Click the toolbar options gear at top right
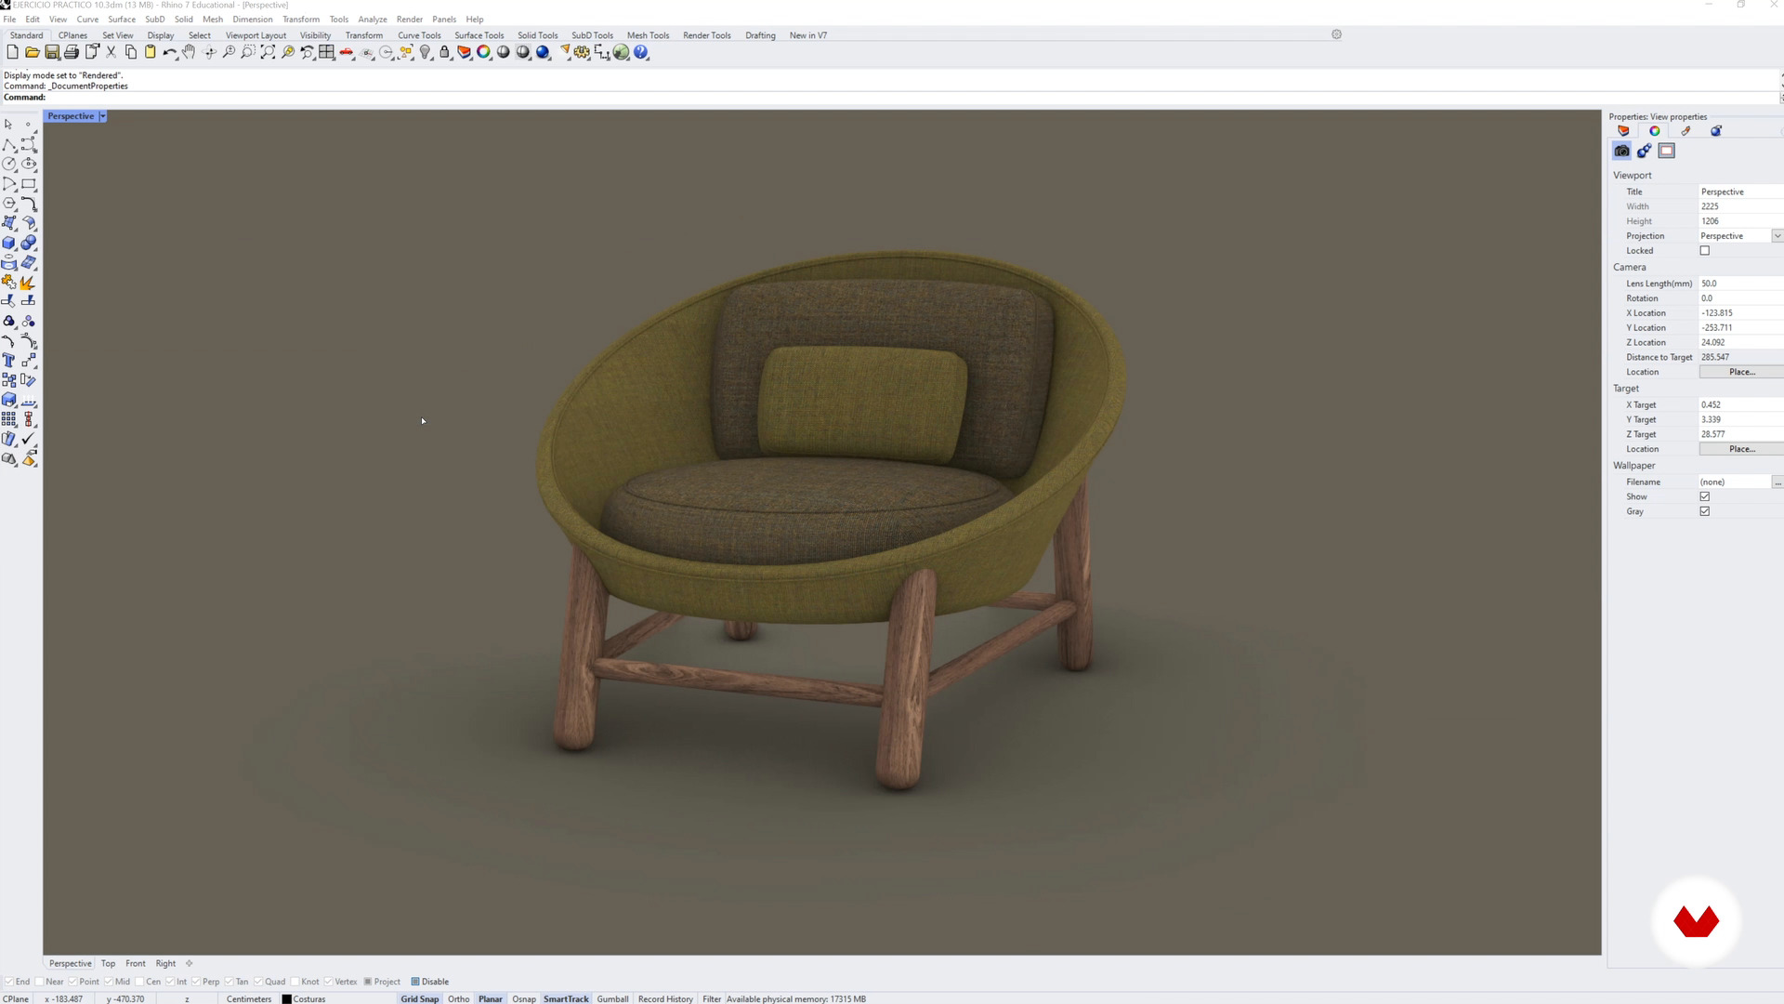Image resolution: width=1784 pixels, height=1004 pixels. [1336, 34]
